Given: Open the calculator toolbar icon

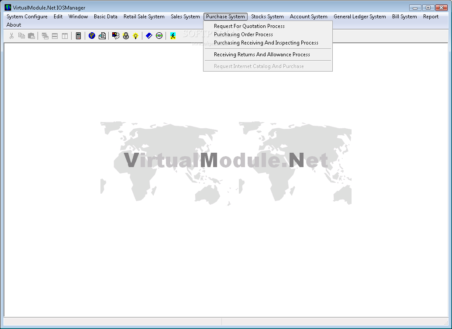Looking at the screenshot, I should coord(78,36).
